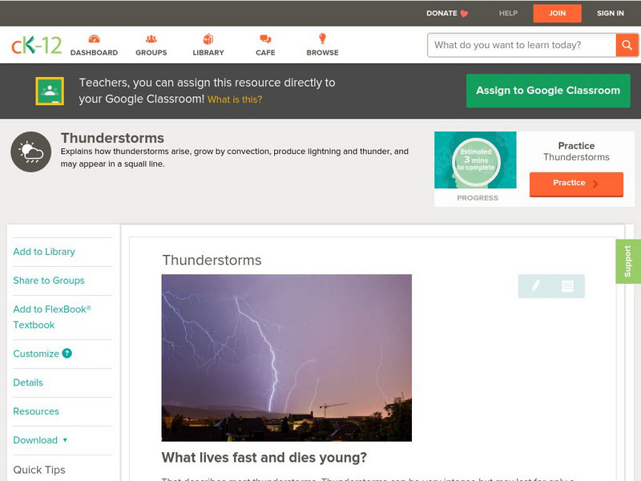Click the Thunderstorms article heading above photo

[212, 260]
